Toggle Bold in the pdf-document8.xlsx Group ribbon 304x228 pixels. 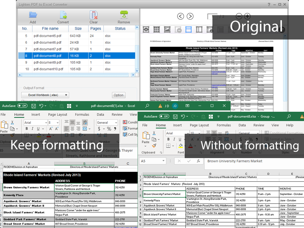coord(168,139)
